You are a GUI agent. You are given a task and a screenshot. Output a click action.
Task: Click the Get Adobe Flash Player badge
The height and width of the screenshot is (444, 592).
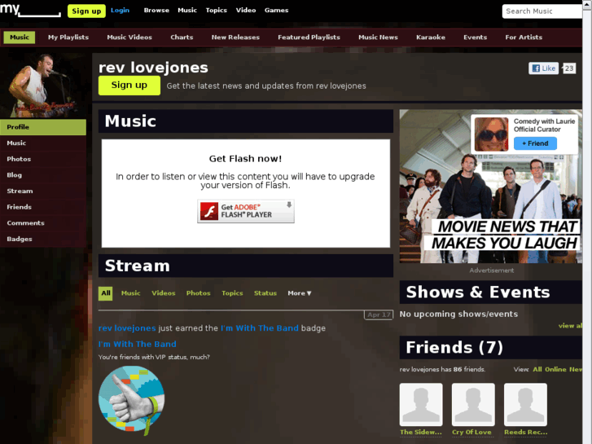(x=245, y=211)
